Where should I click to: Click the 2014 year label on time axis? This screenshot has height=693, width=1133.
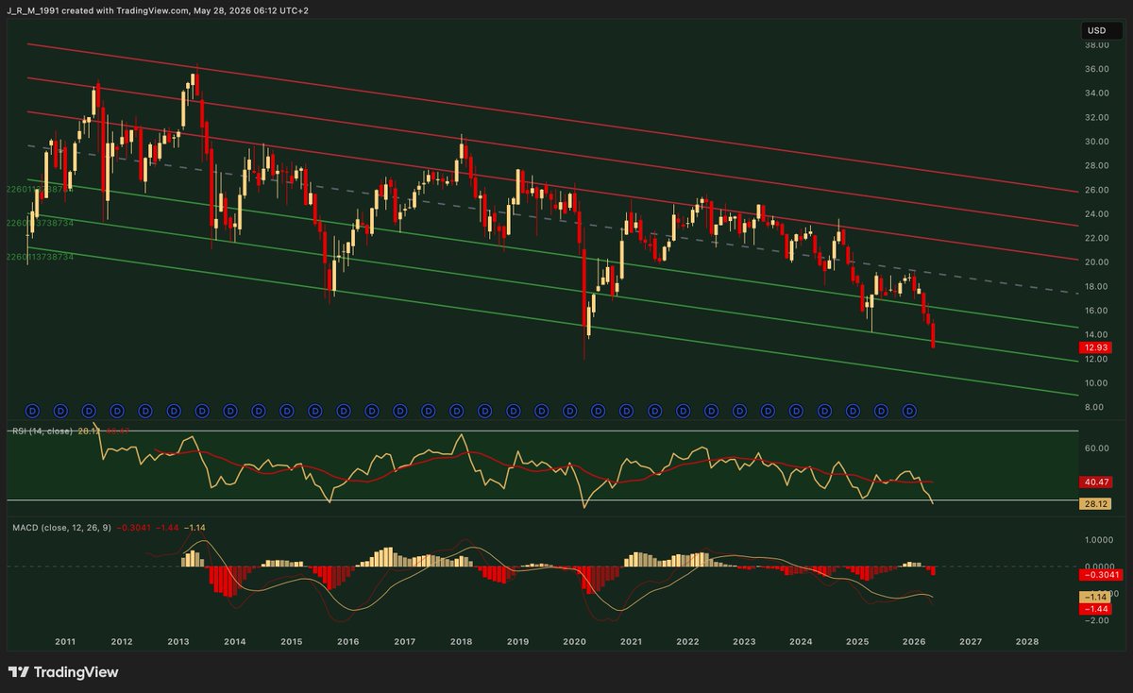click(235, 641)
